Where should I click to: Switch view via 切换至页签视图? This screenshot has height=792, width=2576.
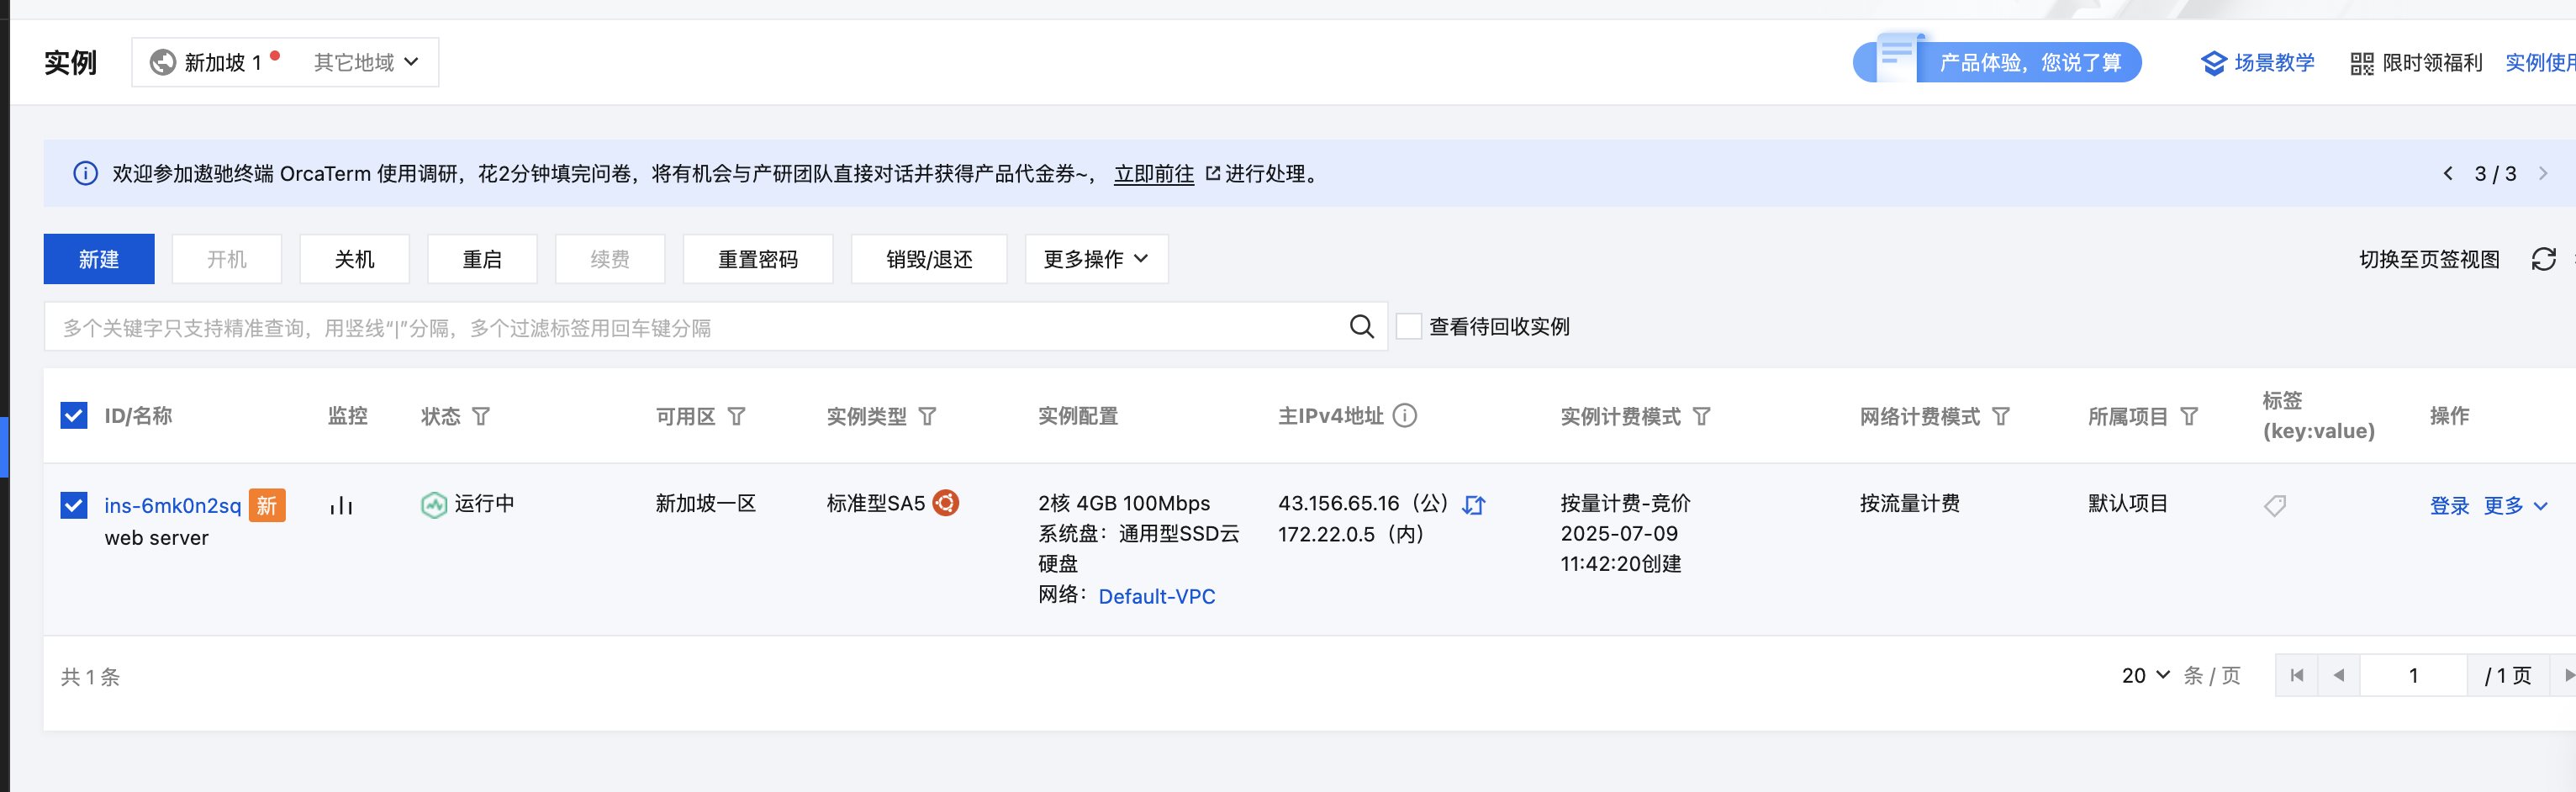(x=2429, y=260)
